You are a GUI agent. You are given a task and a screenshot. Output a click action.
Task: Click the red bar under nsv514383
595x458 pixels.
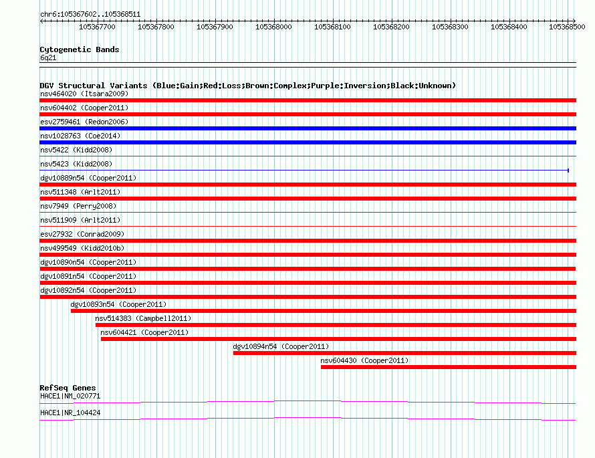click(336, 325)
